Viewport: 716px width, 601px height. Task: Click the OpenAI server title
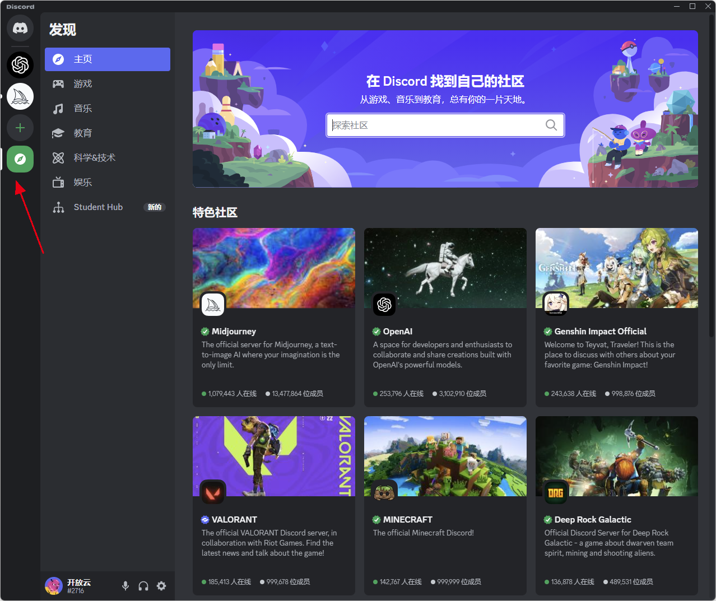398,332
